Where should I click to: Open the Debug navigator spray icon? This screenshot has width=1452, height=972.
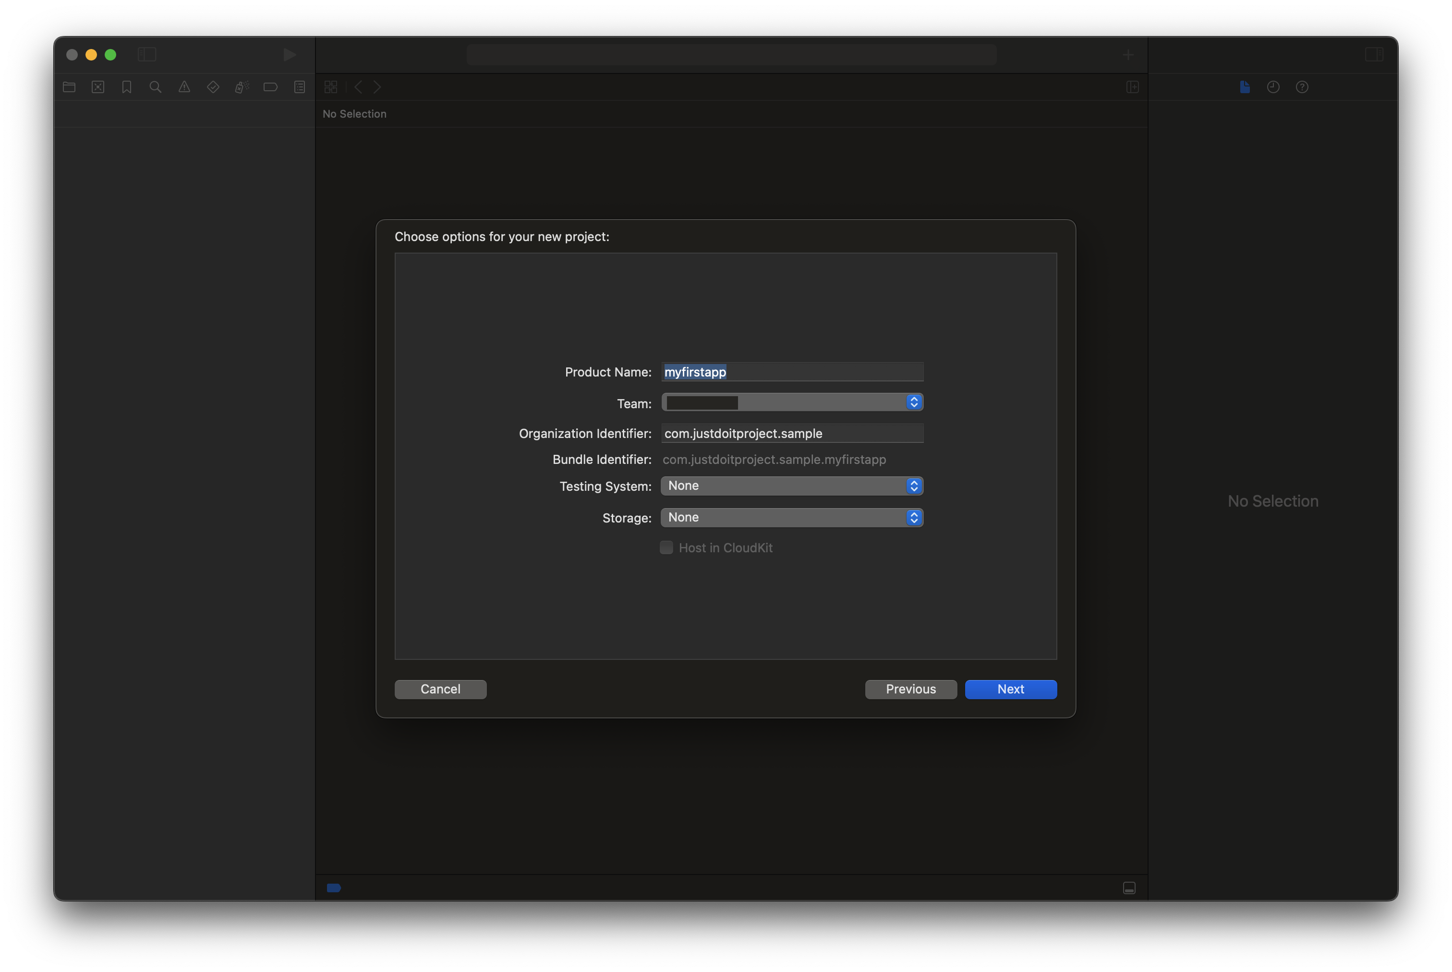point(242,87)
